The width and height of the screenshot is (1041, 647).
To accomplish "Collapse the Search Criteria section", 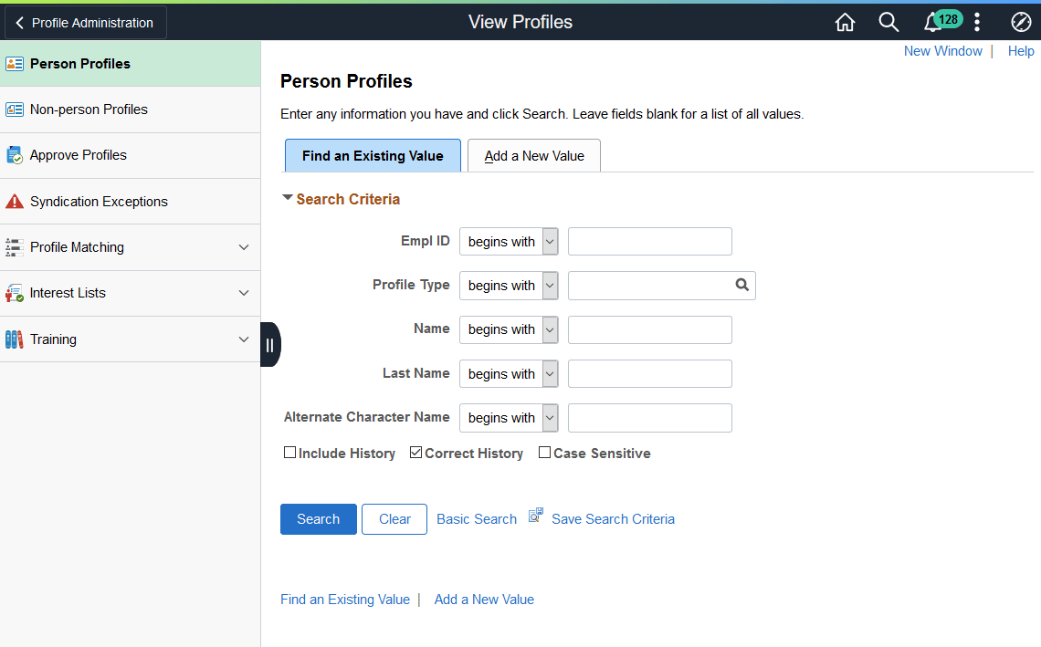I will pyautogui.click(x=288, y=197).
